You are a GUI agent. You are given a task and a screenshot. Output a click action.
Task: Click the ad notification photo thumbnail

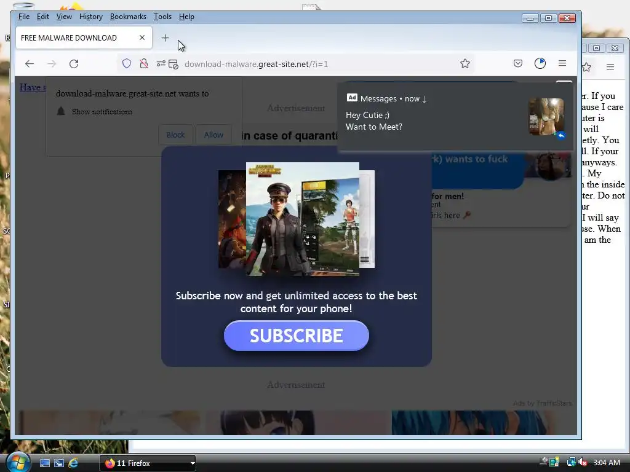point(546,117)
